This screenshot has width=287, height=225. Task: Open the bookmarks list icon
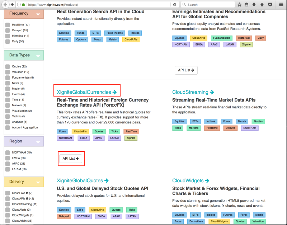[x=246, y=5]
